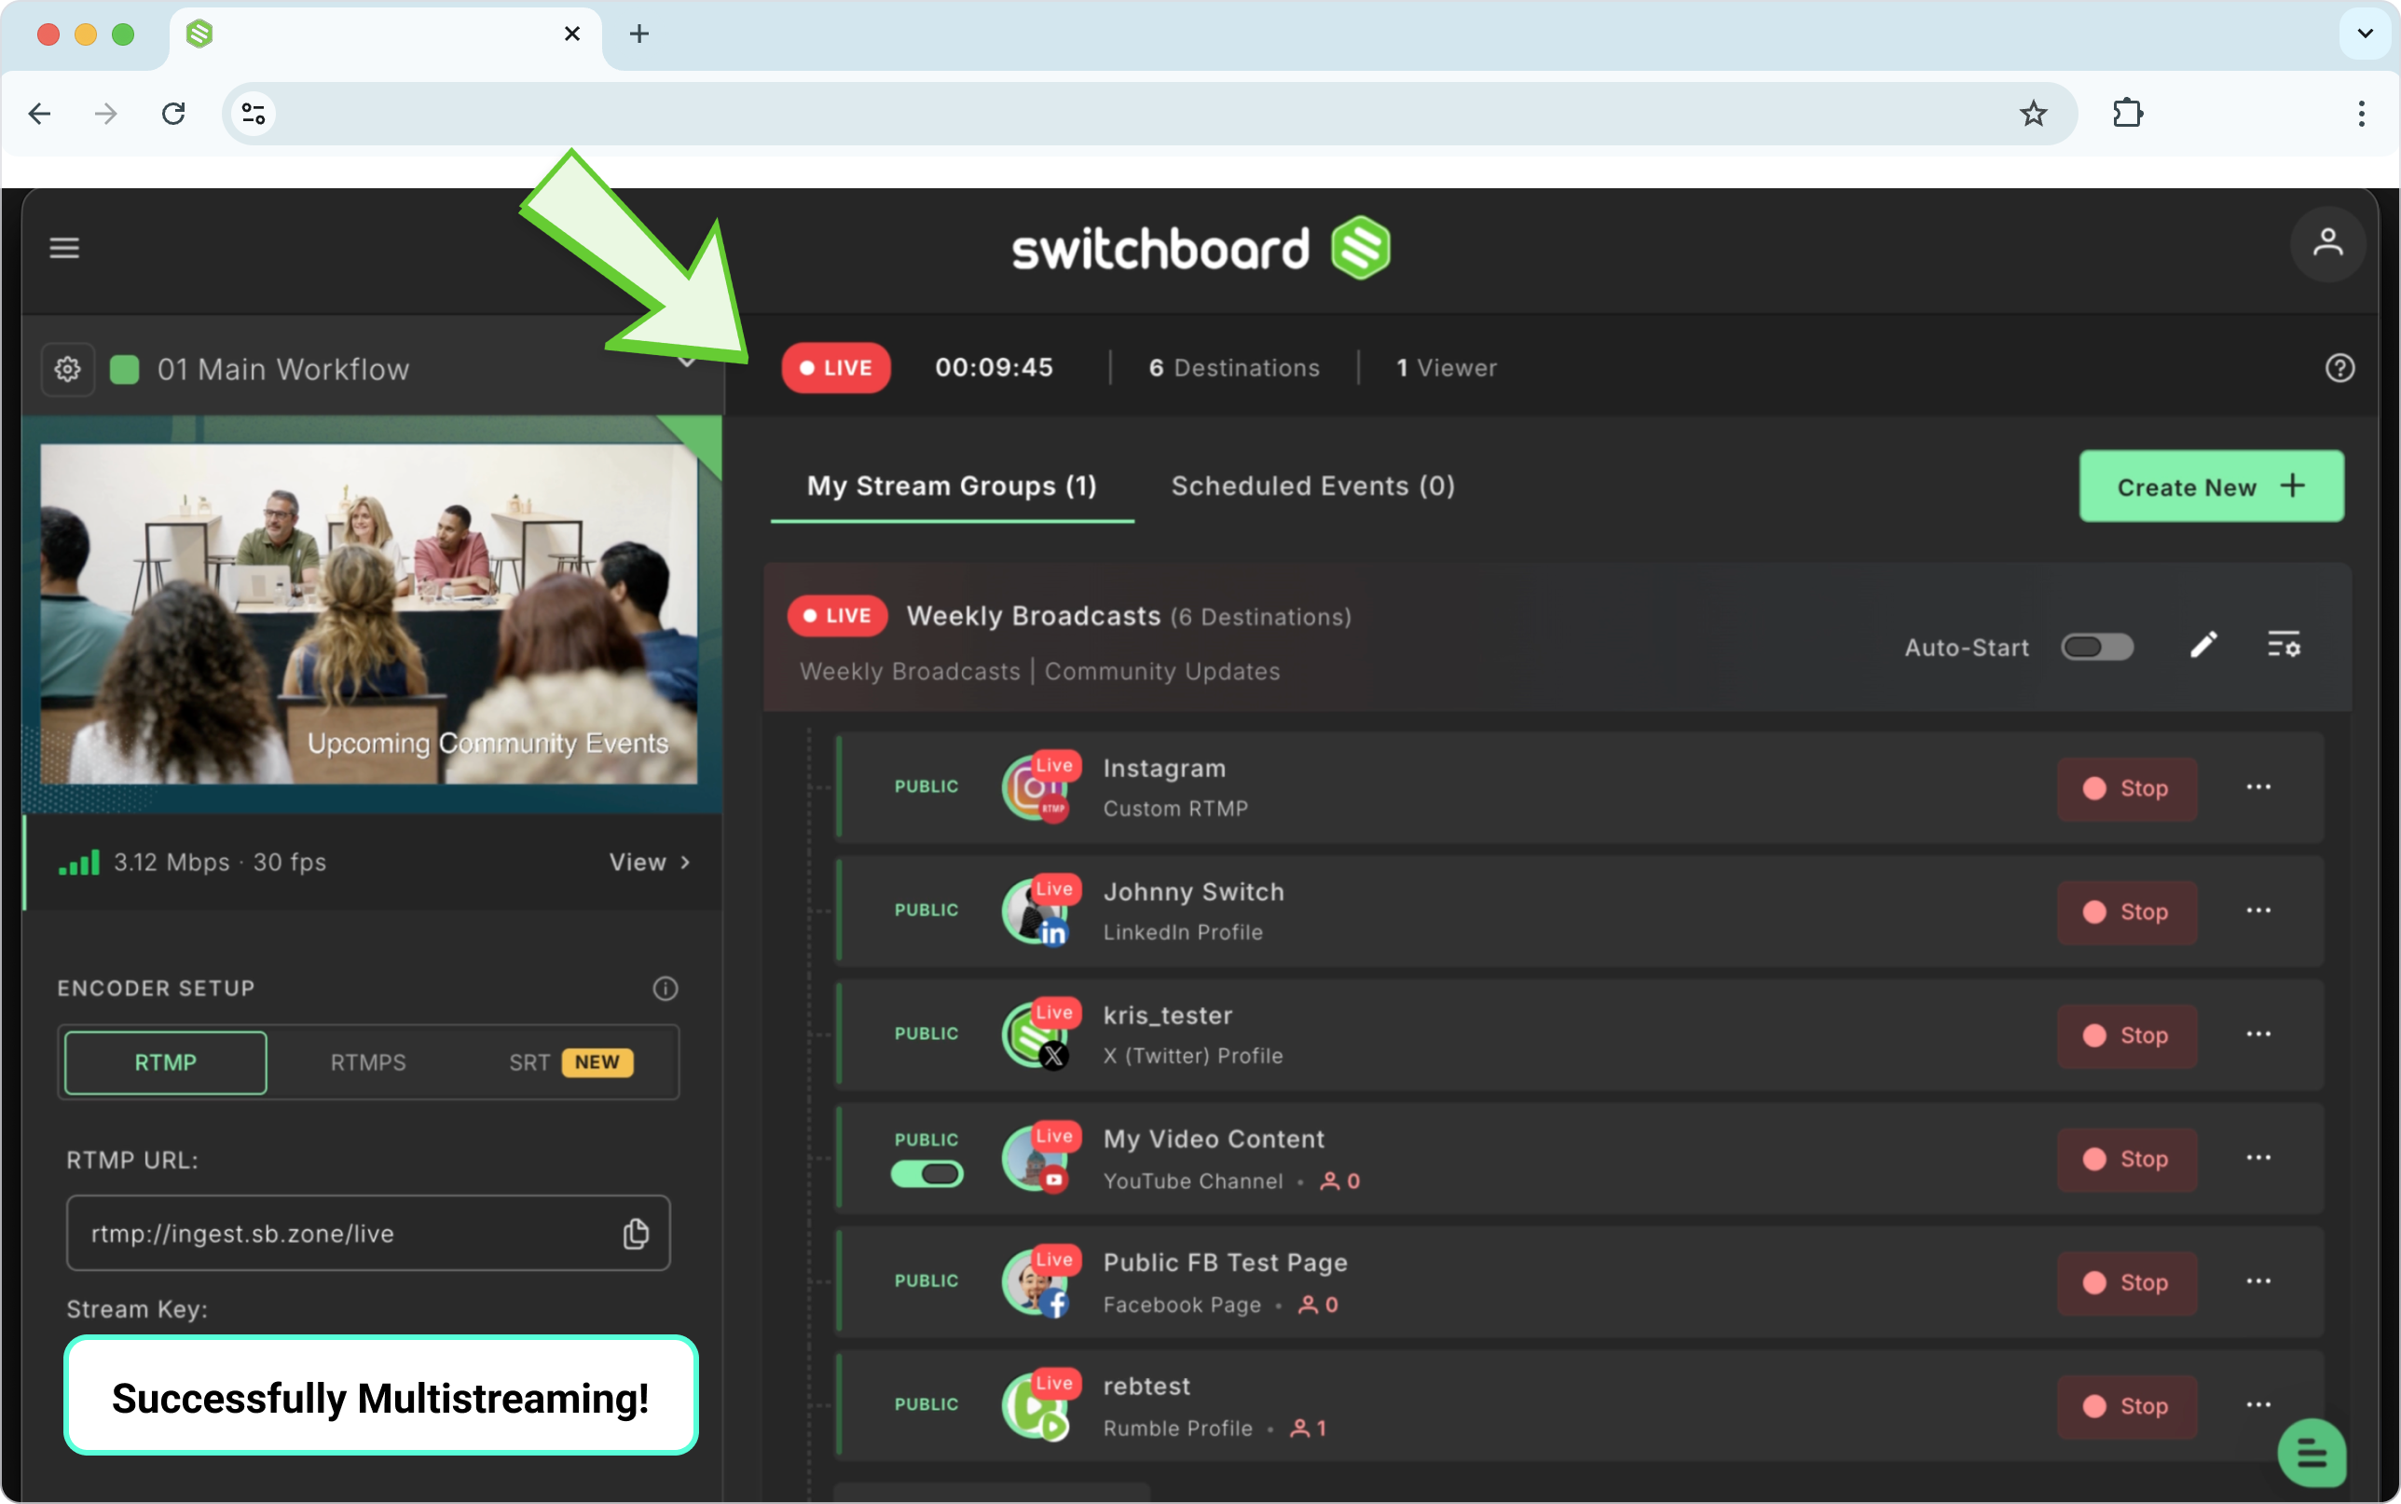Open the Chrome three-dot menu
Screen dimensions: 2401x1504
pos(2360,114)
